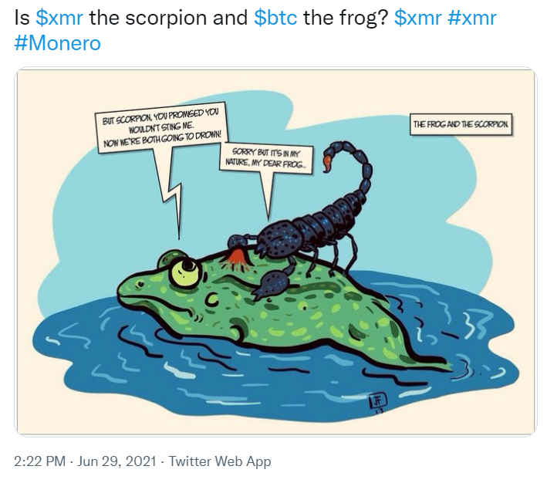The height and width of the screenshot is (483, 547).
Task: Open the #Monero hashtag
Action: [58, 43]
